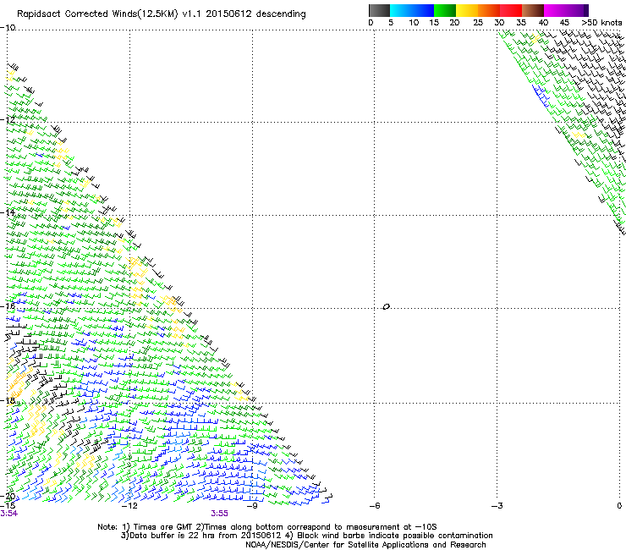Click the gray 0-5 knots color swatch
The image size is (626, 550).
379,10
